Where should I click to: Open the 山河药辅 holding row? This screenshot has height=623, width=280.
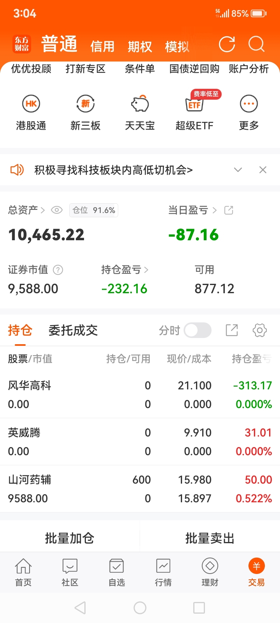click(140, 489)
